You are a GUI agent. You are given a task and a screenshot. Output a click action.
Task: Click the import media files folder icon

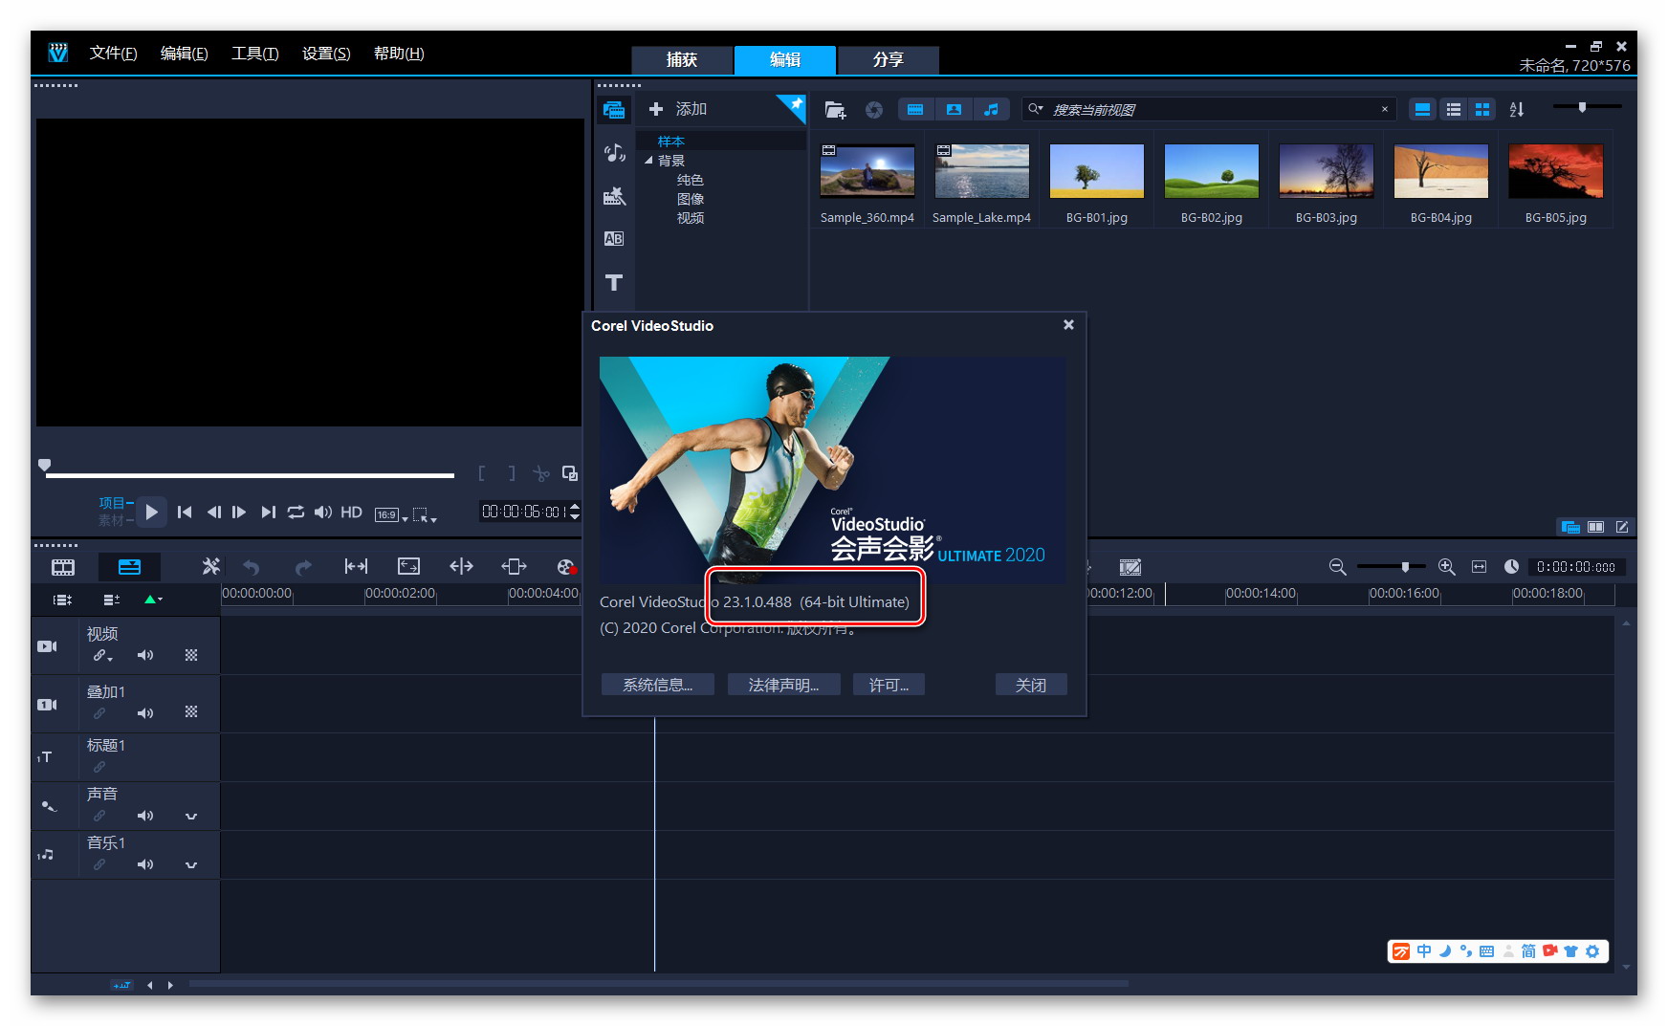[x=835, y=110]
